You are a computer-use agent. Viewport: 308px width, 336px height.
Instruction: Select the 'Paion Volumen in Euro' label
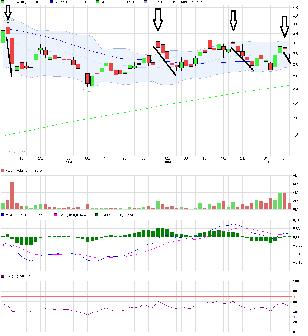(x=23, y=171)
